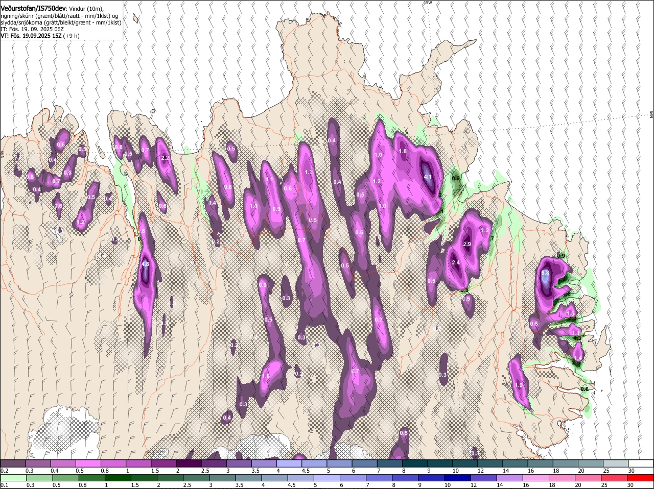654x489 pixels.
Task: Pick the light lavender 4 snow legend swatch
Action: coord(289,463)
